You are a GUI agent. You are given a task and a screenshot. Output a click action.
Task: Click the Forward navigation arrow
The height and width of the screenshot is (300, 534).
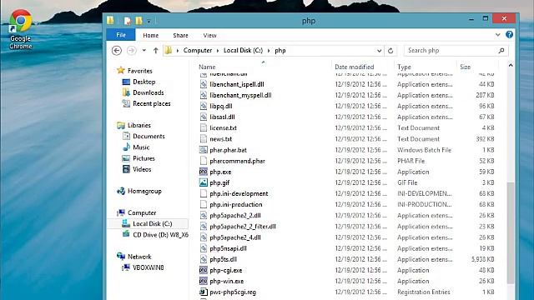(132, 51)
